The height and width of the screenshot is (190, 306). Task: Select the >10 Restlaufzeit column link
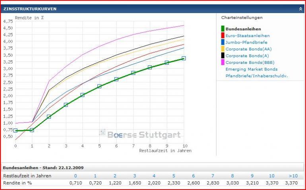(x=293, y=176)
